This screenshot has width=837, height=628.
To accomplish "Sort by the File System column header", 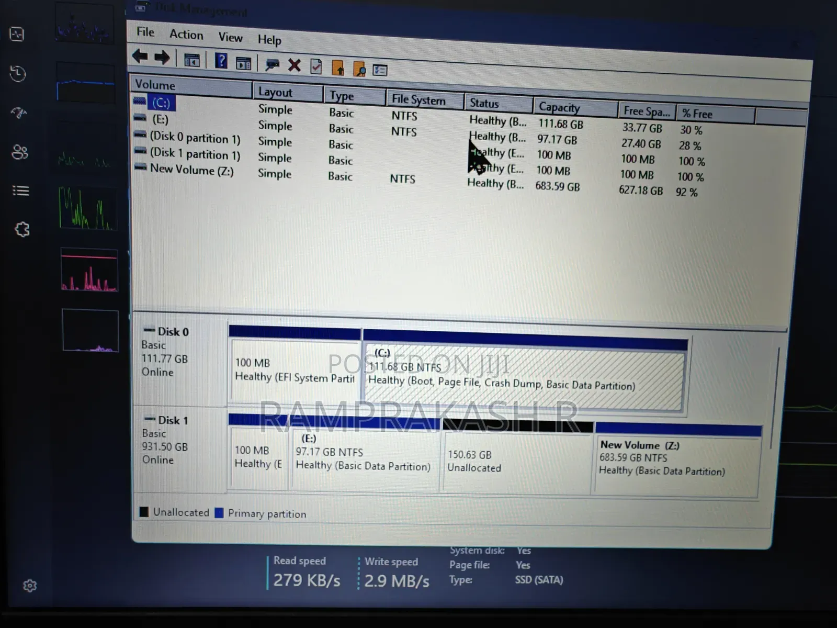I will click(x=425, y=99).
